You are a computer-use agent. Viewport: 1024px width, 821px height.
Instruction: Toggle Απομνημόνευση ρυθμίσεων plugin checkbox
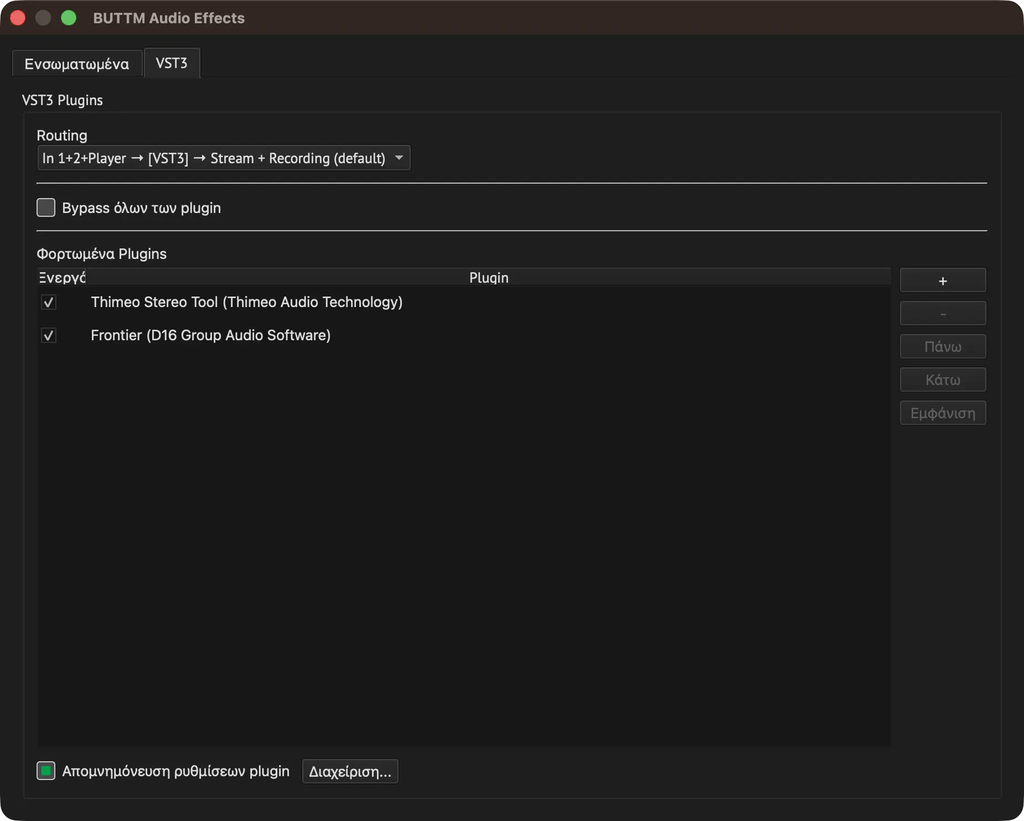[x=46, y=771]
